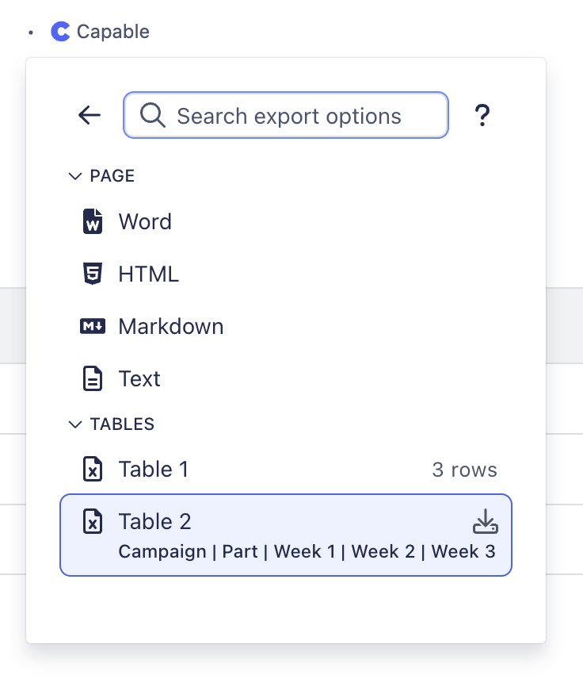Pick the Markdown export option label

click(171, 326)
